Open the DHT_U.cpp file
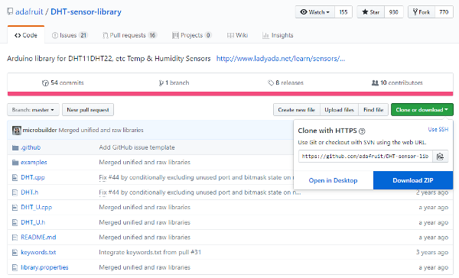This screenshot has height=278, width=459. point(36,207)
